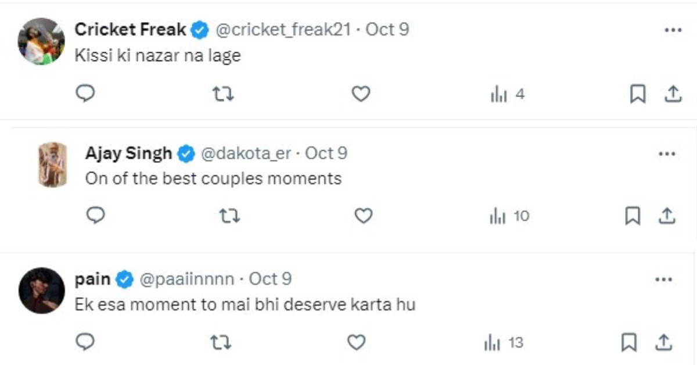Like the 'Kissi ki nazar na lage' tweet
This screenshot has width=697, height=365.
click(x=361, y=94)
